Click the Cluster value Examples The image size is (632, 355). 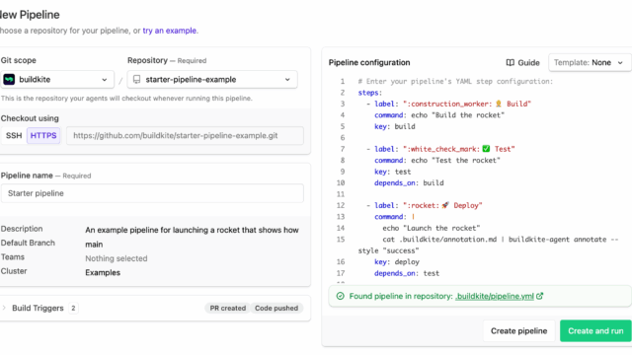(103, 272)
